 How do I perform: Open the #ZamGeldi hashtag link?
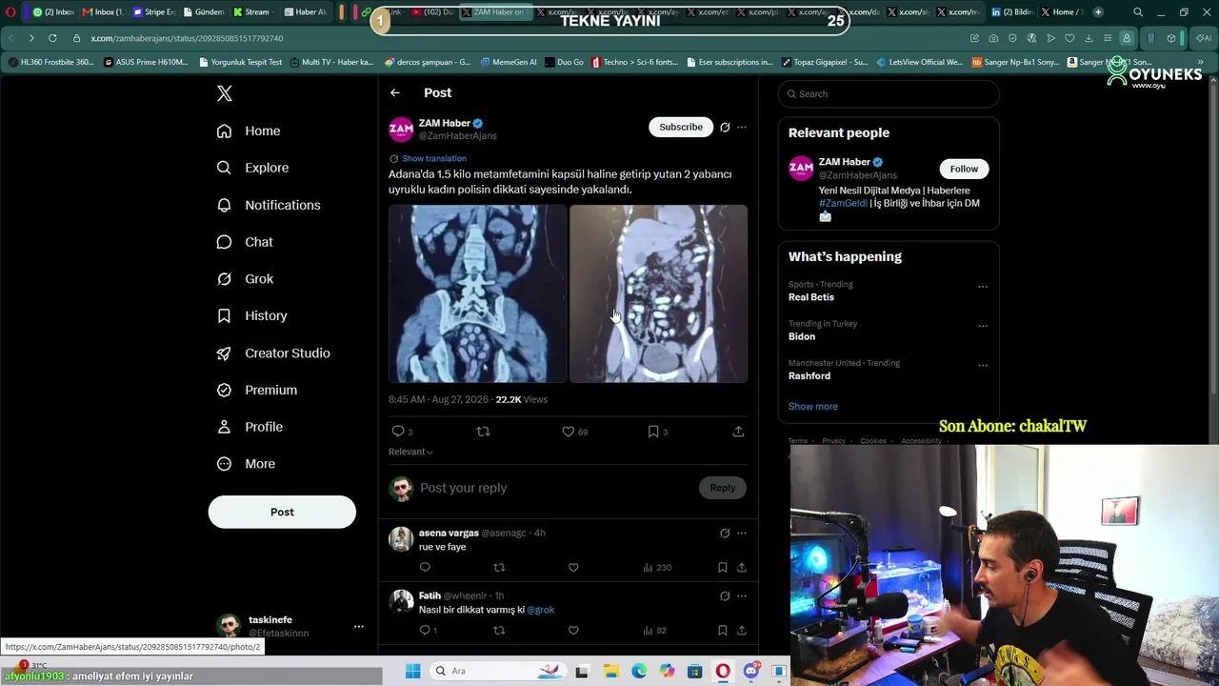point(843,203)
